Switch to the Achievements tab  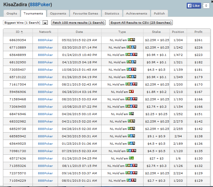point(137,13)
